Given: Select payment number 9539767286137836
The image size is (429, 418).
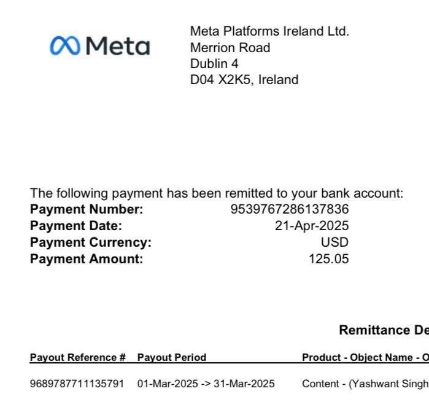Looking at the screenshot, I should [290, 209].
